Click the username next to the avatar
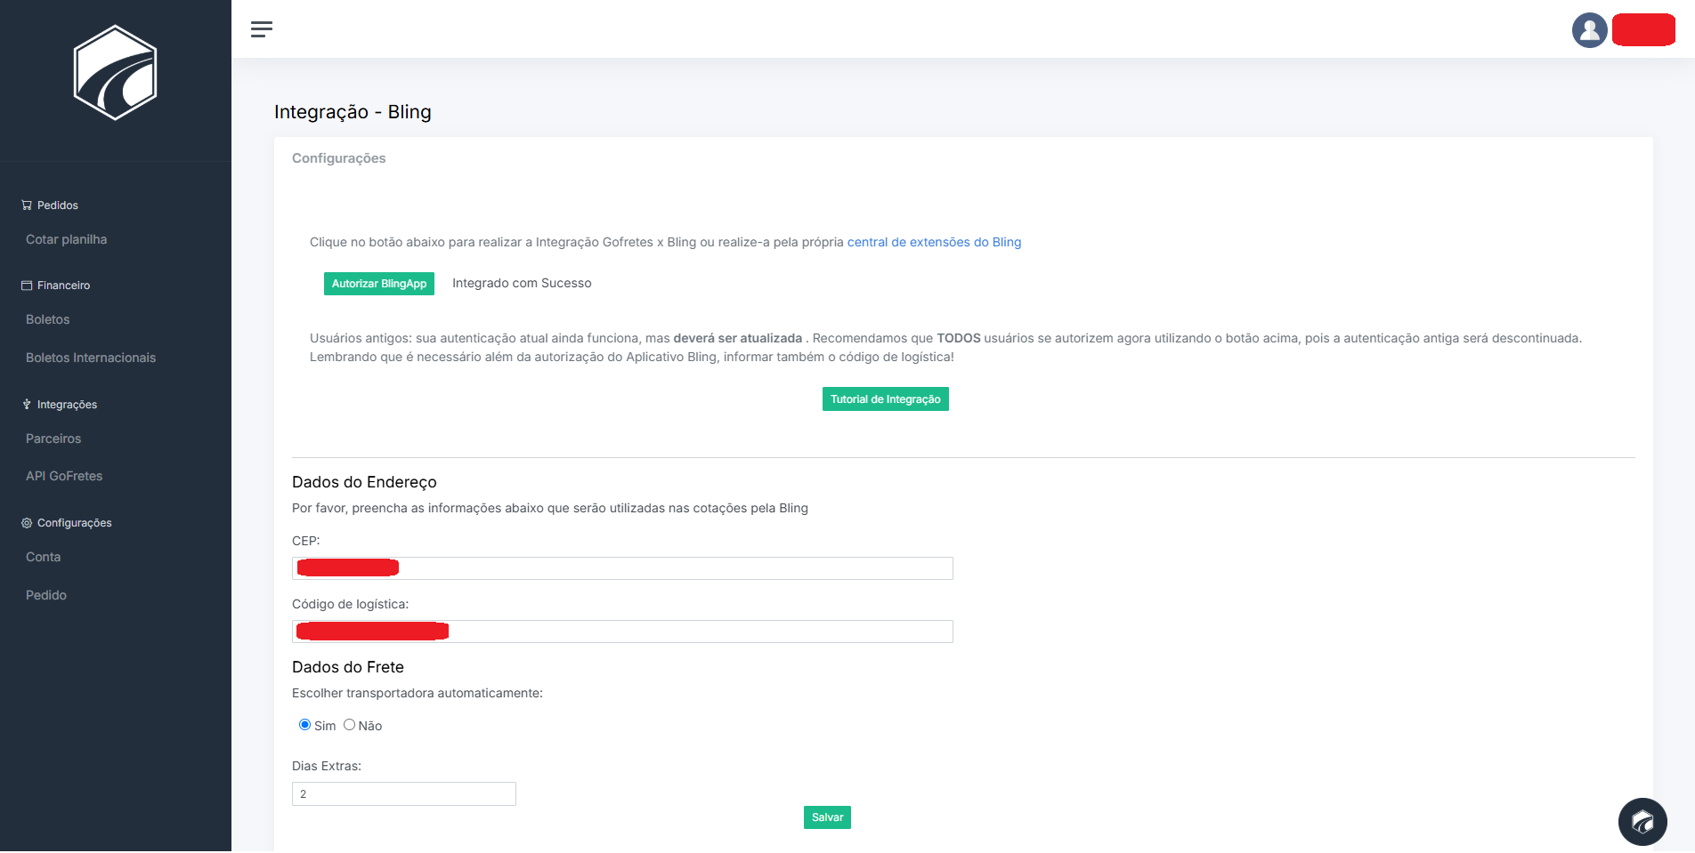1695x853 pixels. 1643,30
